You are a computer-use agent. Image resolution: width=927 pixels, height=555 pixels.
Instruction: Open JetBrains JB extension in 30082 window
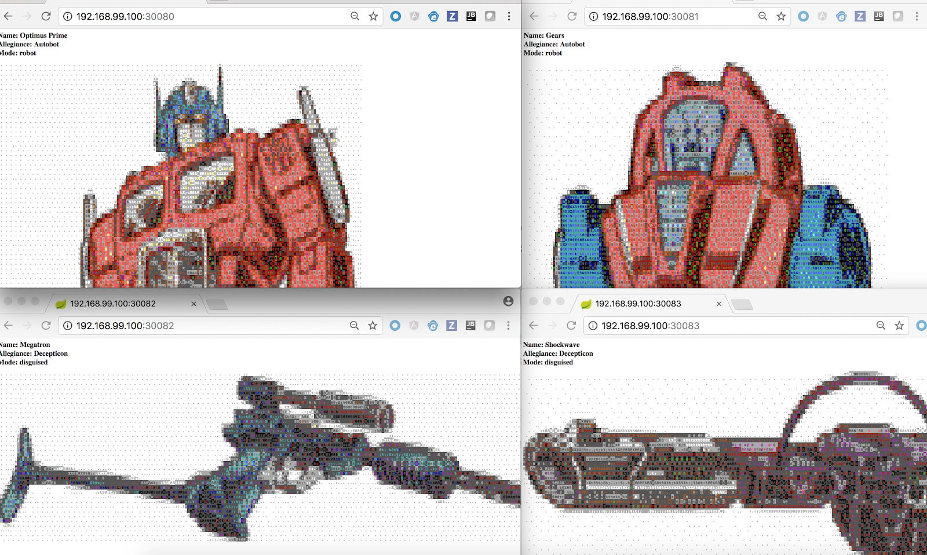470,326
